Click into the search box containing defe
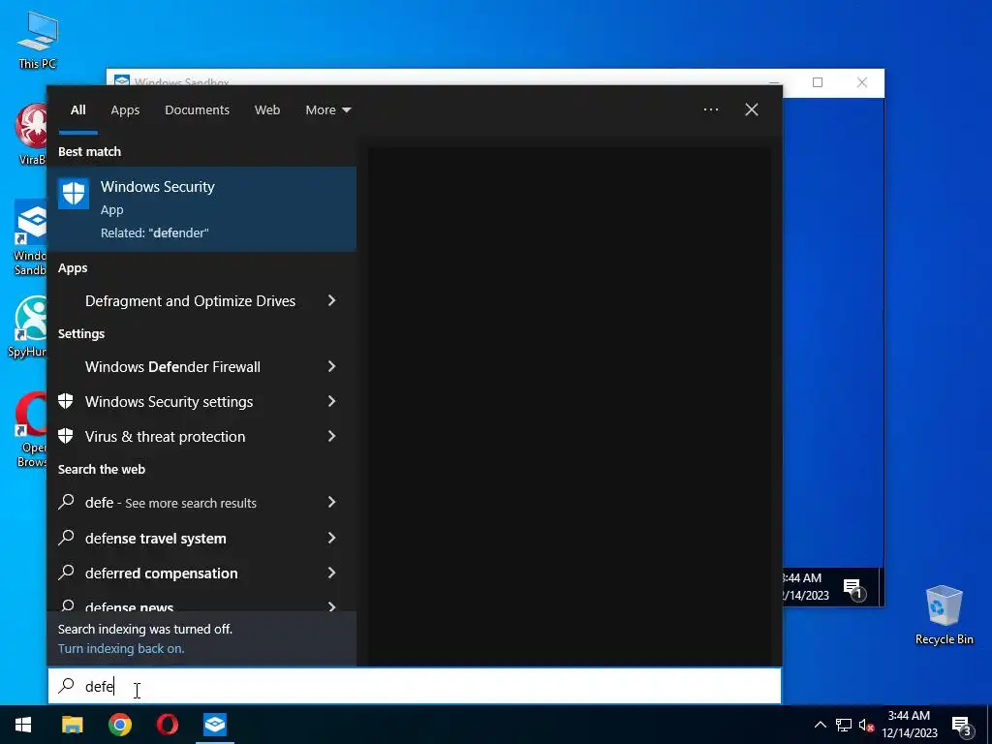992x744 pixels. click(415, 686)
